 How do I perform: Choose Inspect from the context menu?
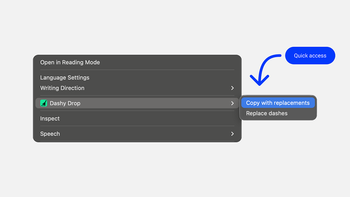click(50, 118)
